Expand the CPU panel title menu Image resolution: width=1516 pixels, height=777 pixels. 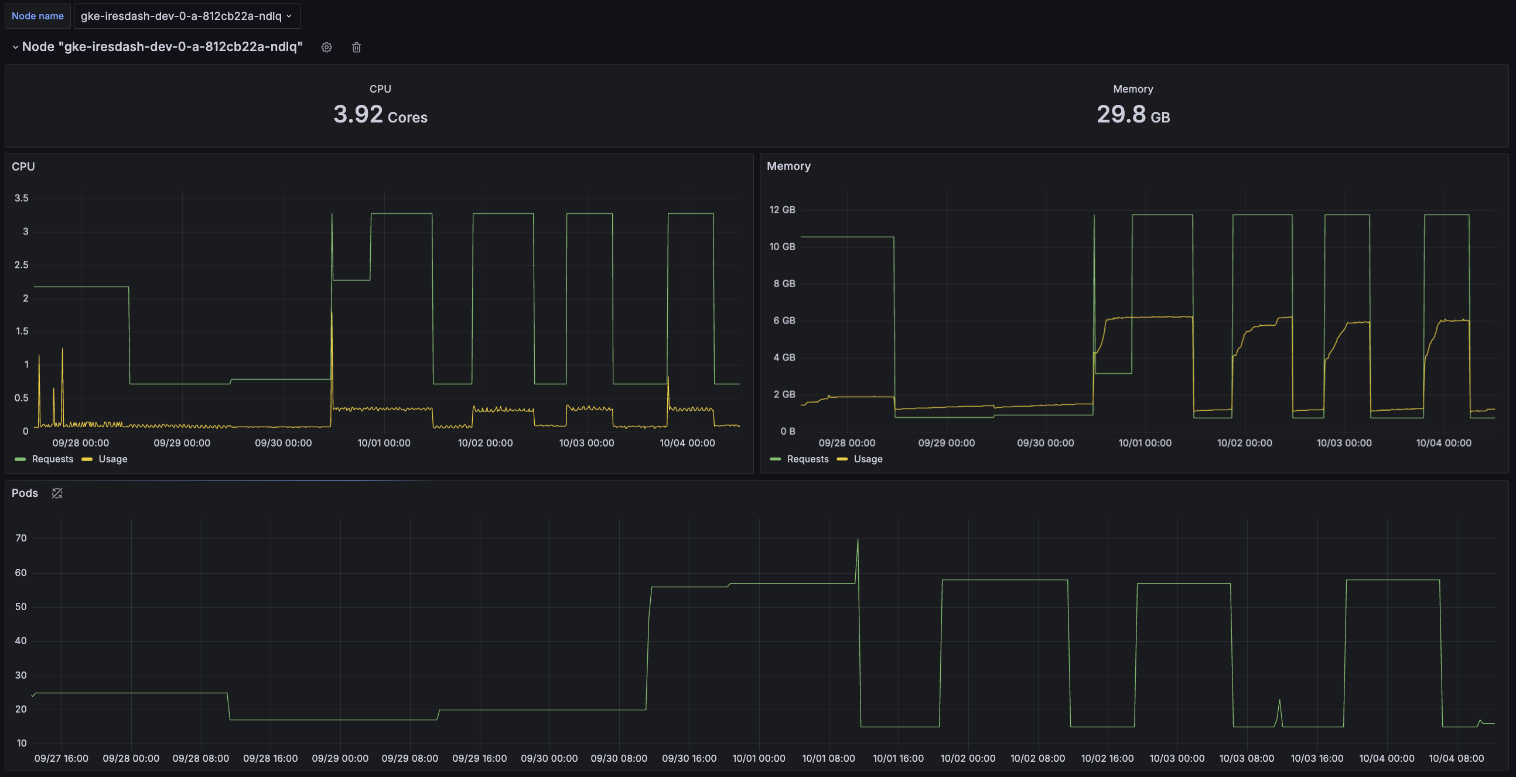click(23, 166)
